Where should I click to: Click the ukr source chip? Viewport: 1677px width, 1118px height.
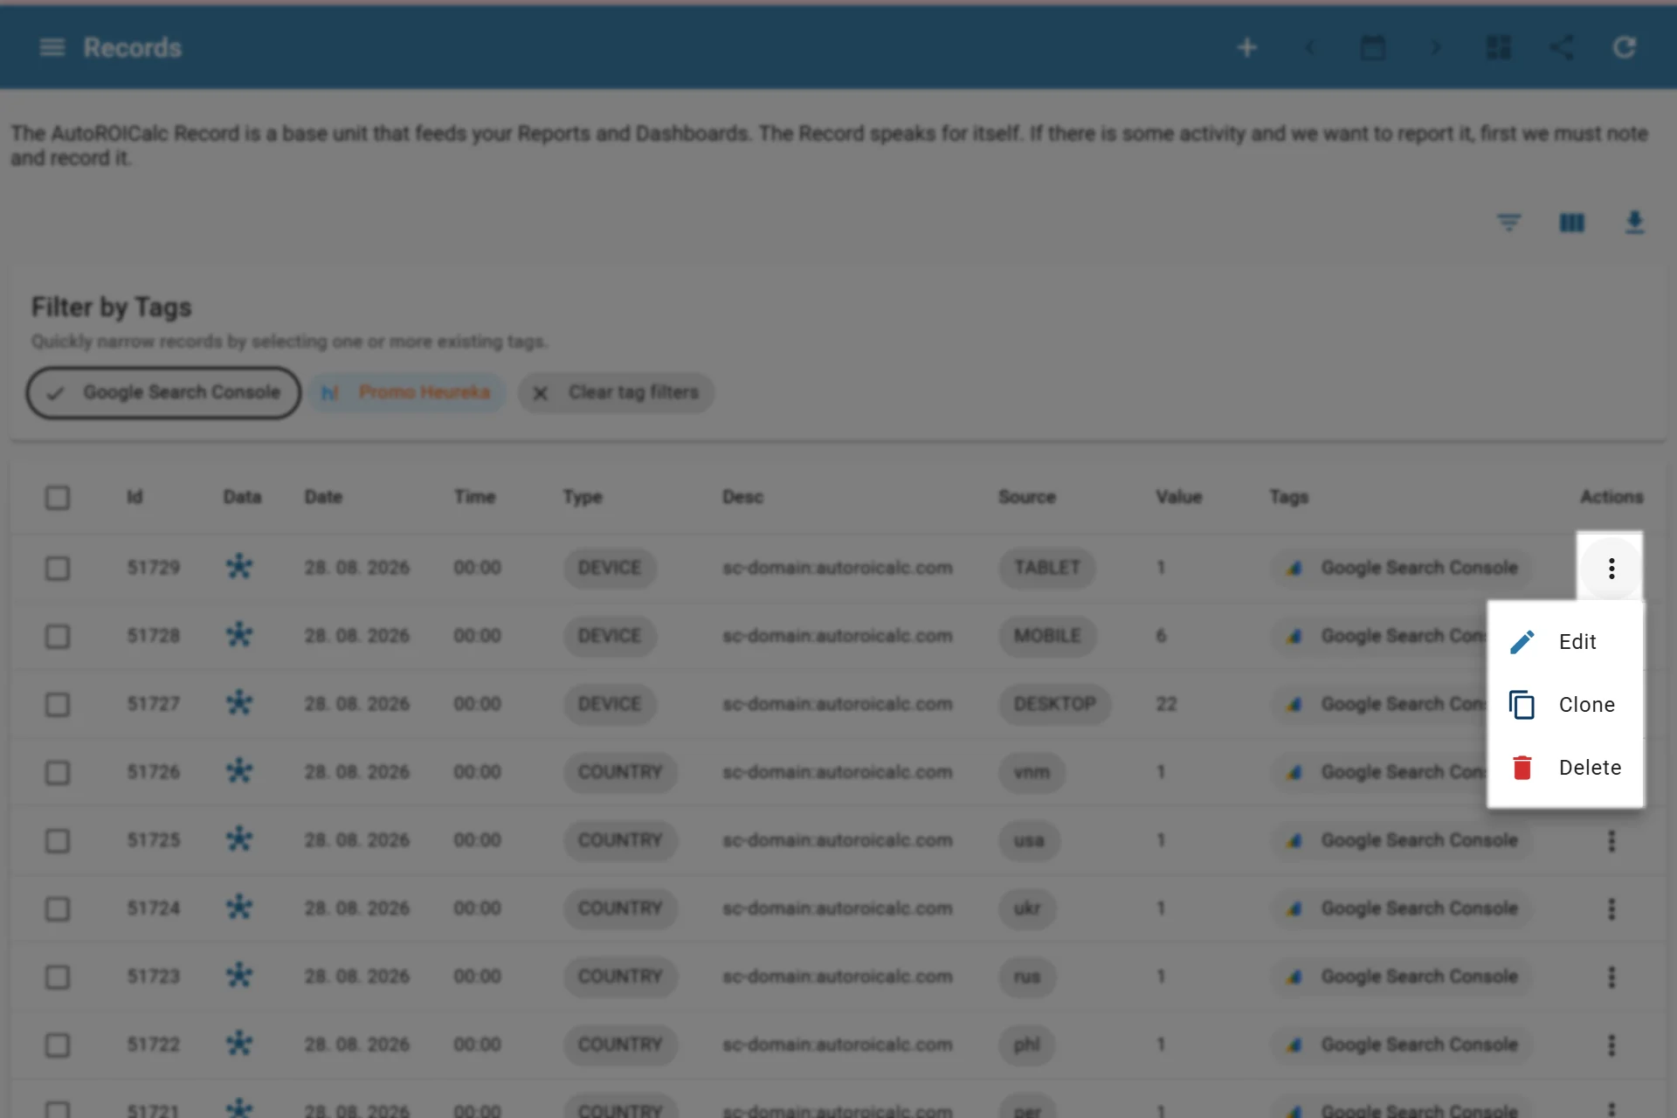pyautogui.click(x=1027, y=908)
